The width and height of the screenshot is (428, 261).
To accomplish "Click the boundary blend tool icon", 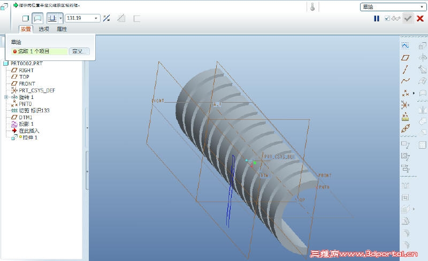I will [x=423, y=81].
